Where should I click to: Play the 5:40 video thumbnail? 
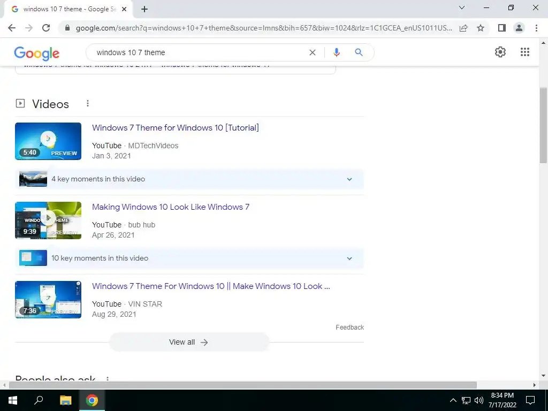[48, 141]
